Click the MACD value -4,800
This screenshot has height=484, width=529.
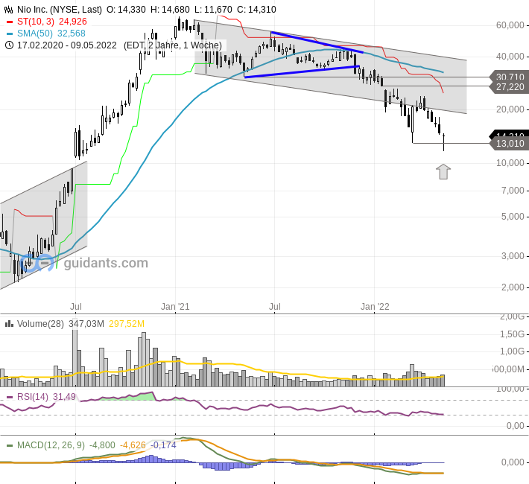coord(102,445)
